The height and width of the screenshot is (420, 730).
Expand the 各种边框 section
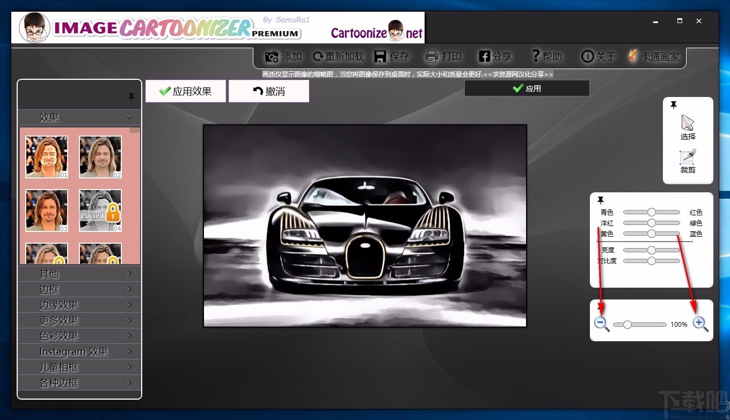pos(79,382)
